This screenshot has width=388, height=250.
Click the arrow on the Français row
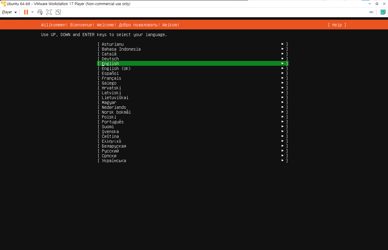[283, 78]
